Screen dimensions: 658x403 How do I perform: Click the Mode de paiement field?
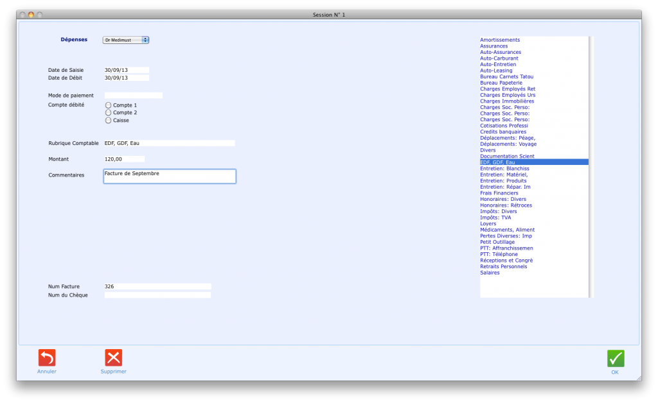(x=134, y=96)
